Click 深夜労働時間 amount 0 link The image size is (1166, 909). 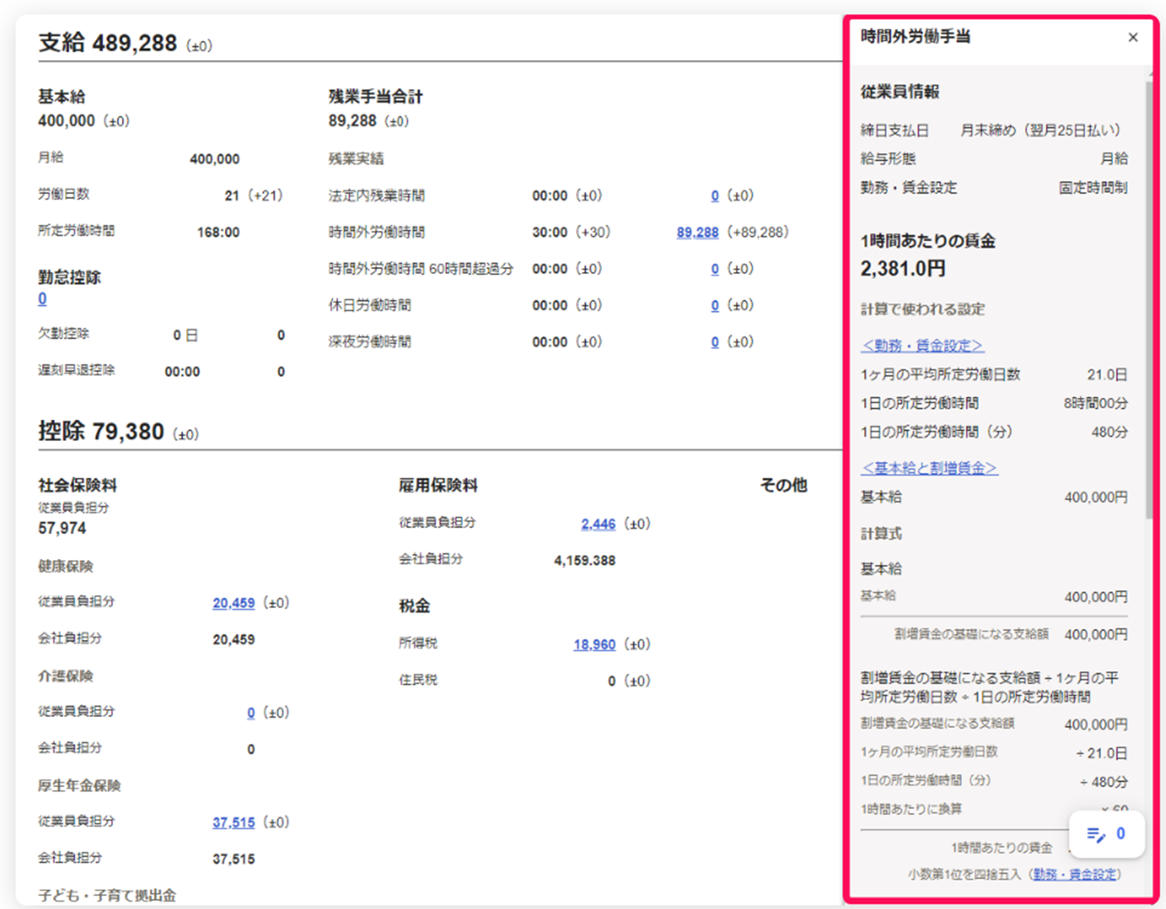click(x=715, y=342)
